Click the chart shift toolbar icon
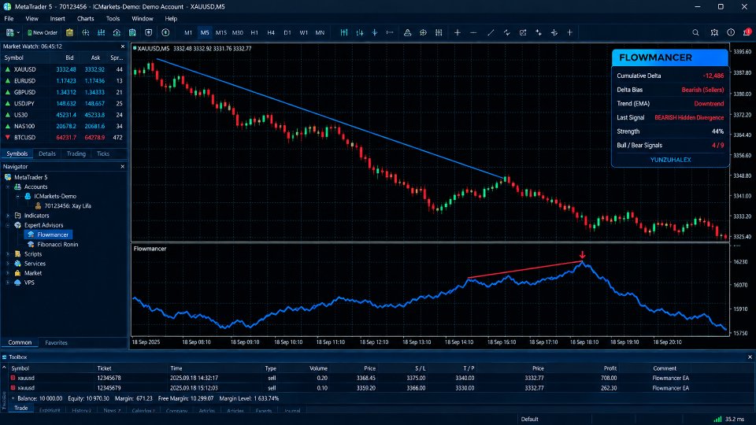The height and width of the screenshot is (425, 756). click(390, 33)
